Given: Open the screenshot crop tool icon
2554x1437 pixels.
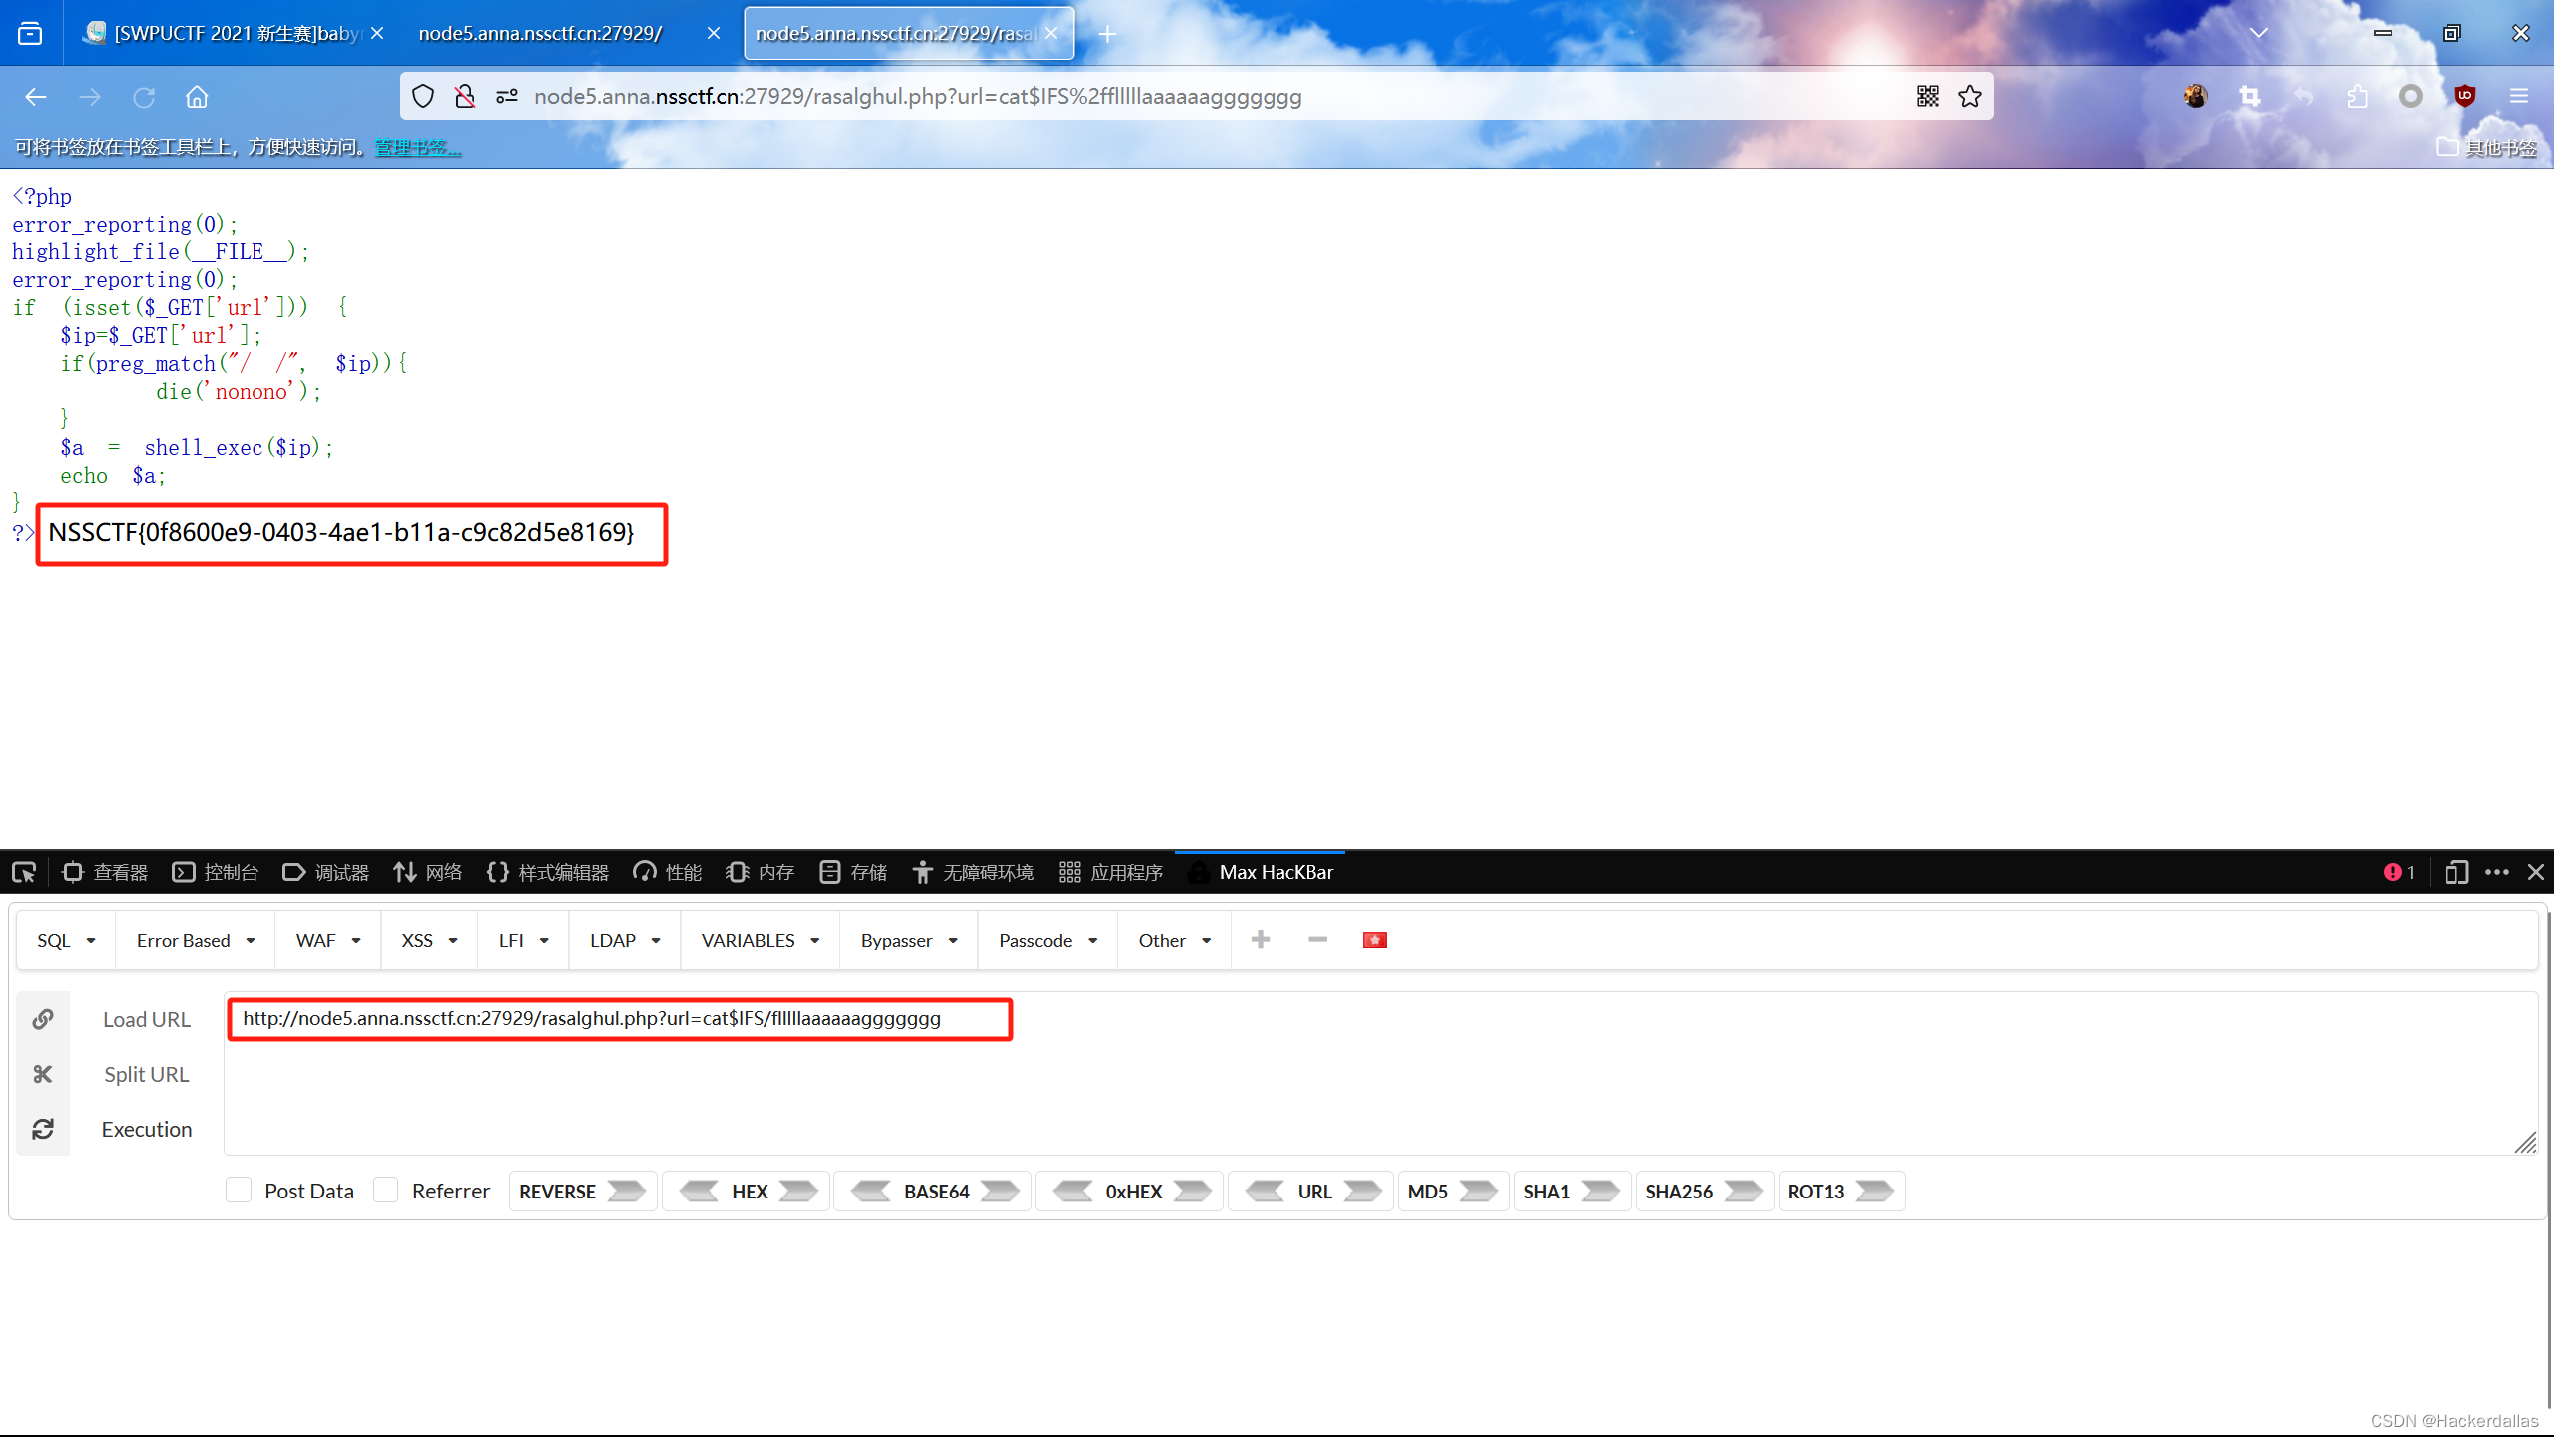Looking at the screenshot, I should [2250, 96].
